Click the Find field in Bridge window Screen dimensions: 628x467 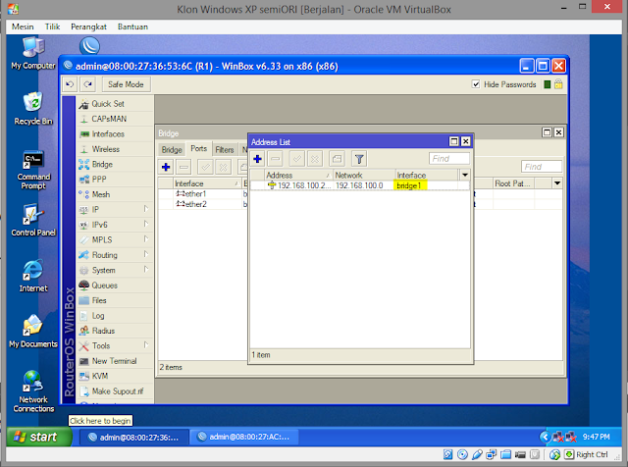[542, 167]
